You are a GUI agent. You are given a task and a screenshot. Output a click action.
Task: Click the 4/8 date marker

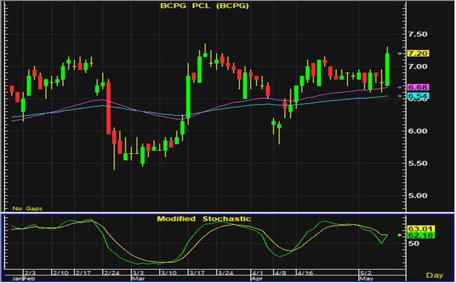coord(280,273)
